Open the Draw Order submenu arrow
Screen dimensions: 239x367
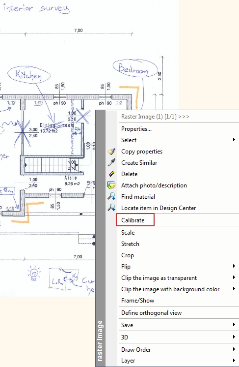234,349
